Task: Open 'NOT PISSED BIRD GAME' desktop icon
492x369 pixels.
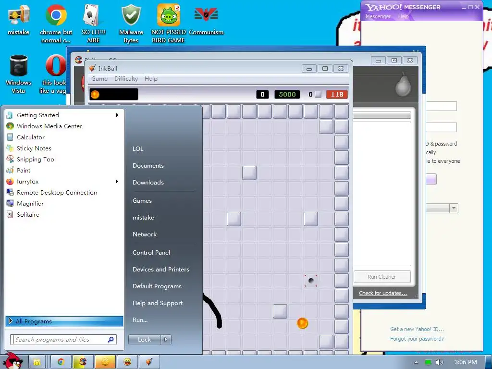Action: (168, 24)
